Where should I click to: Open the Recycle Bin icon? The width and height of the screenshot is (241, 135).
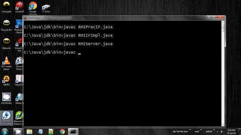(6, 25)
